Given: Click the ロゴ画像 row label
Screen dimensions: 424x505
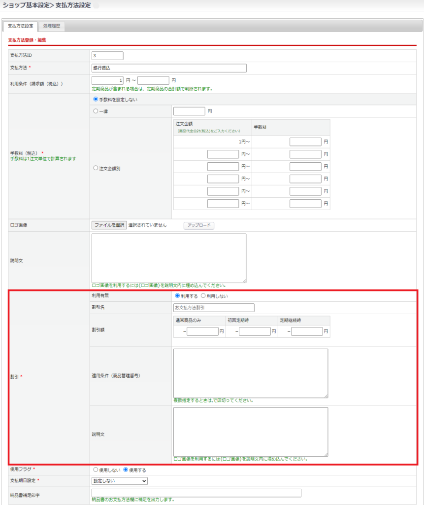Looking at the screenshot, I should click(x=19, y=225).
